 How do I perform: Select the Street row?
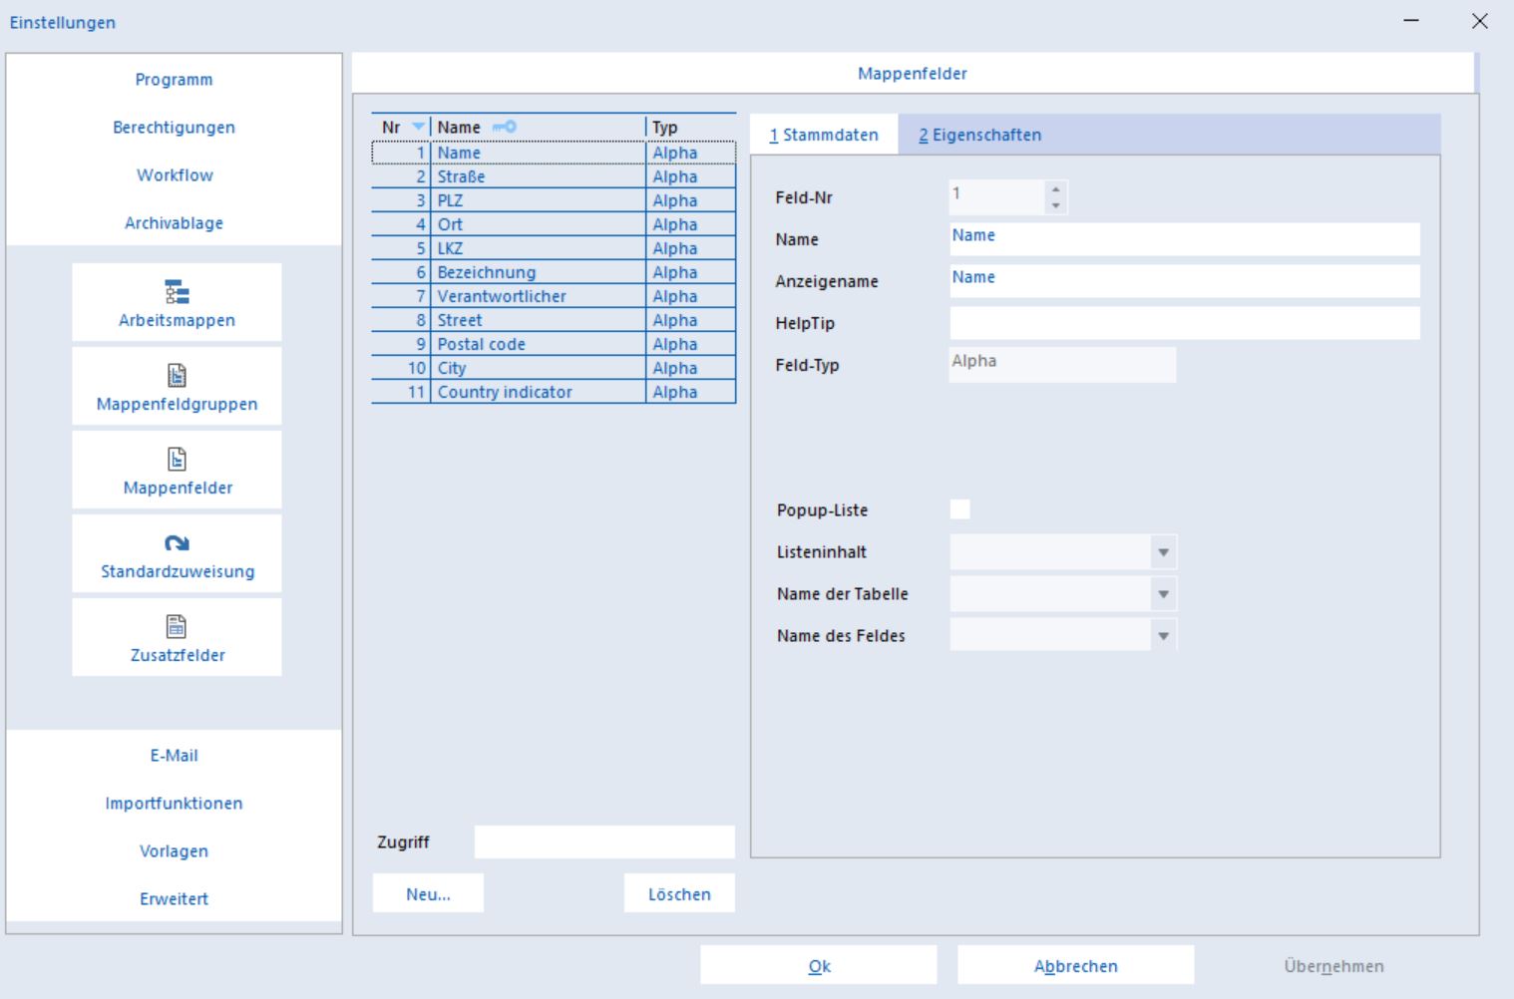(x=554, y=320)
